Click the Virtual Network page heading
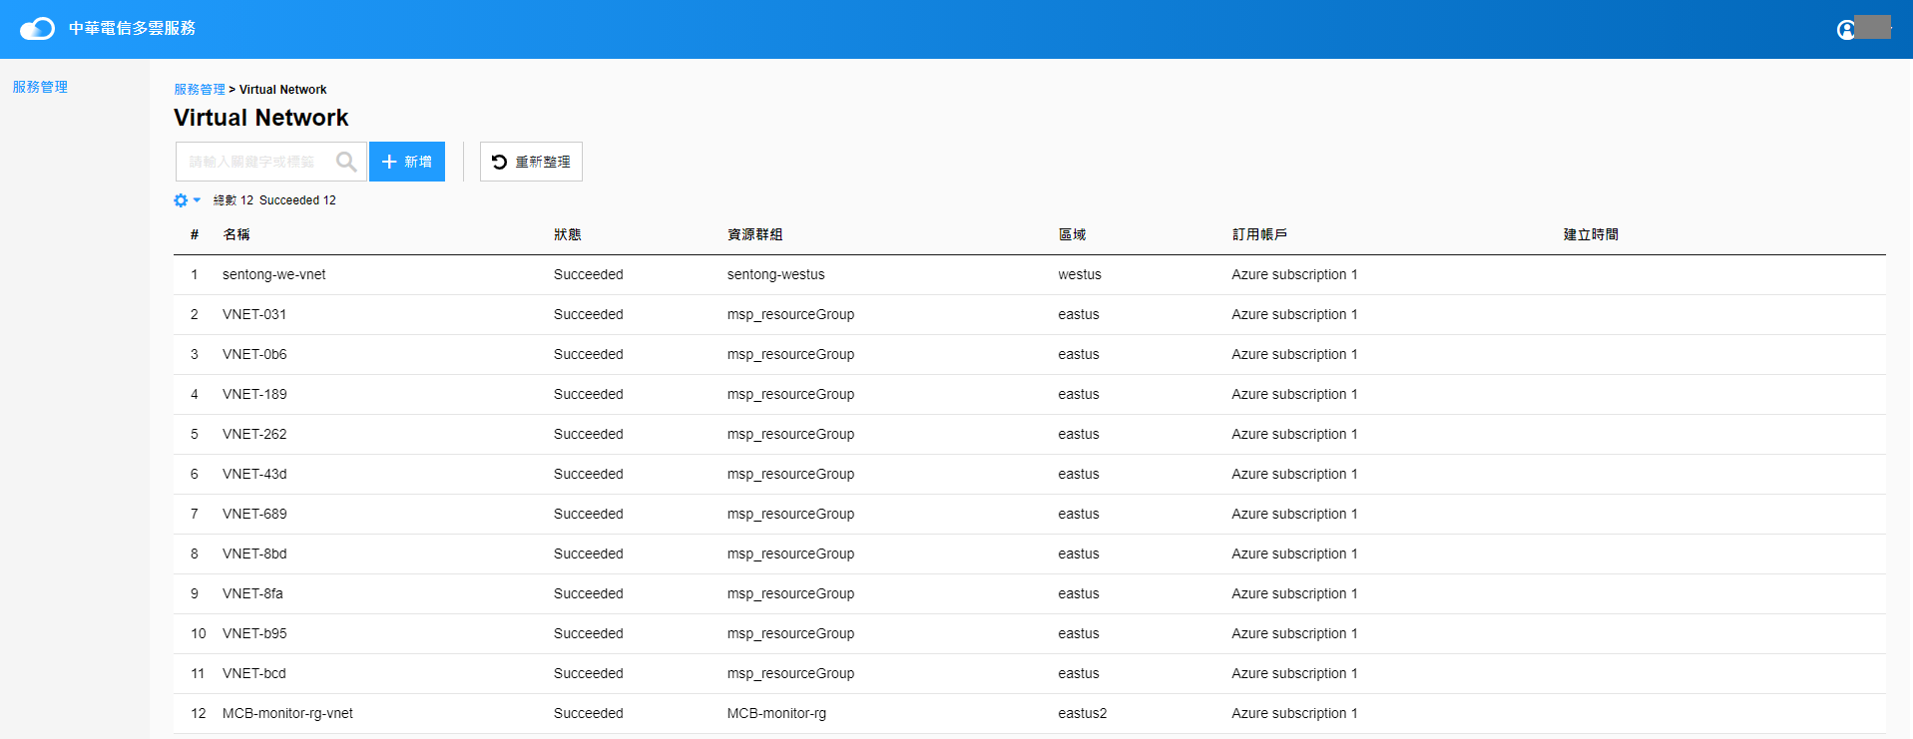This screenshot has width=1913, height=739. click(261, 118)
